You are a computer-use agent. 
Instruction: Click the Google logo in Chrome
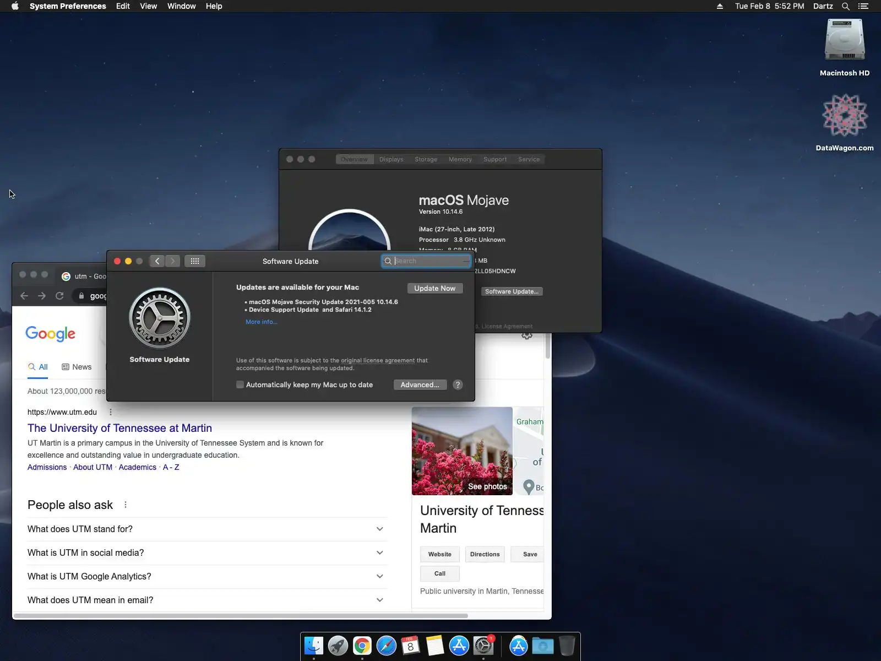point(51,334)
